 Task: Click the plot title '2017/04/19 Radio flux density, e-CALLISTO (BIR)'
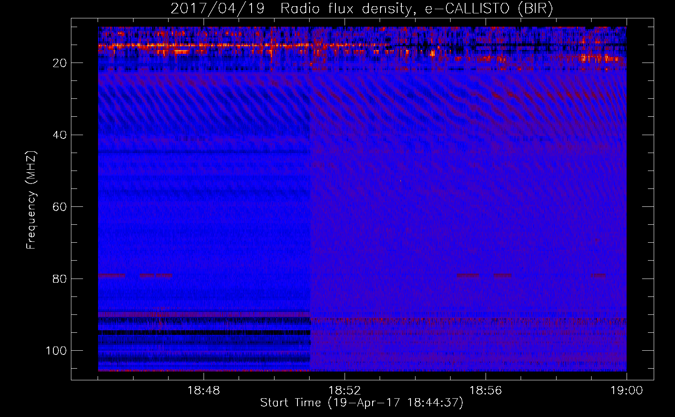(362, 9)
